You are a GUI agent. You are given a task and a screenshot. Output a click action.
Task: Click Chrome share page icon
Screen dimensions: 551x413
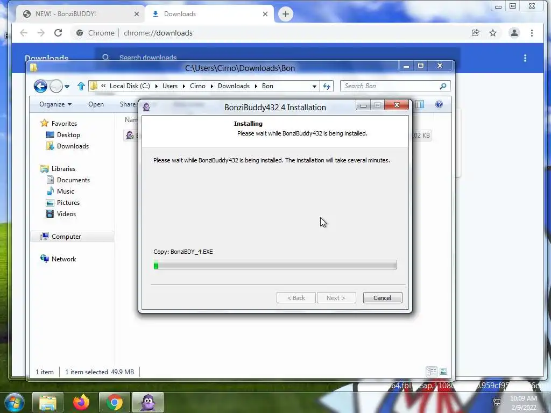pyautogui.click(x=476, y=33)
